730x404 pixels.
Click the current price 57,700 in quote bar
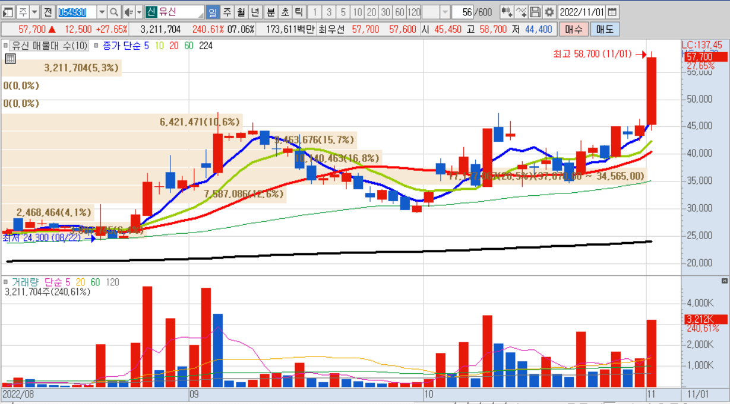[x=32, y=29]
